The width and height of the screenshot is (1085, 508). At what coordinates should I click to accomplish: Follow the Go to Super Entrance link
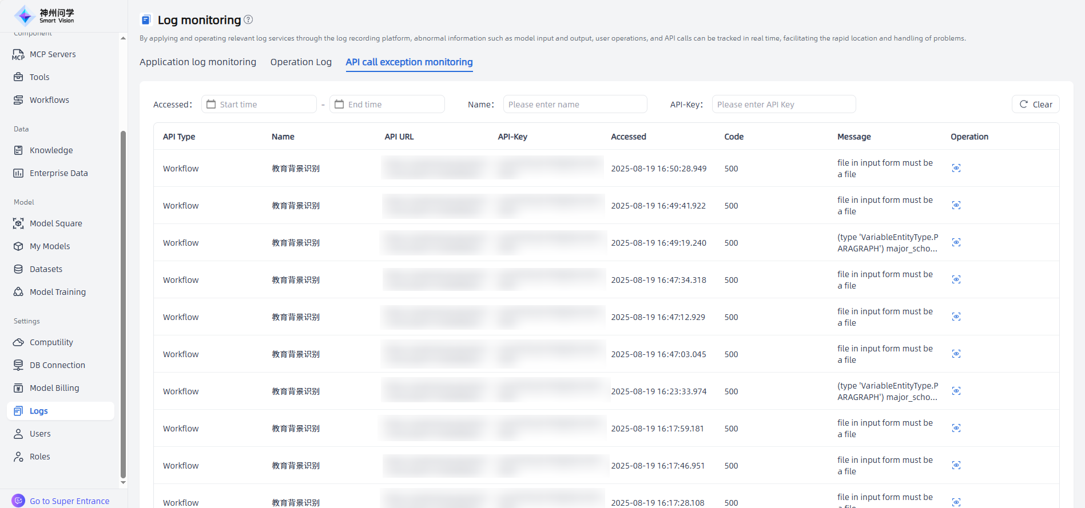click(x=69, y=501)
